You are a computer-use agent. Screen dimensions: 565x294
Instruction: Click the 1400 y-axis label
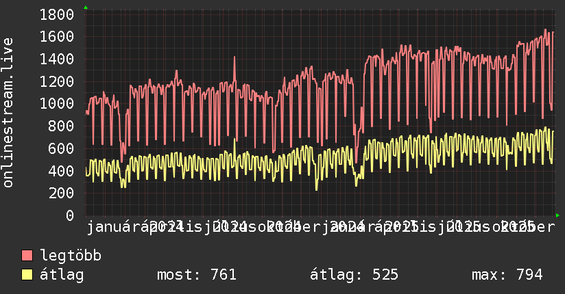coord(57,59)
